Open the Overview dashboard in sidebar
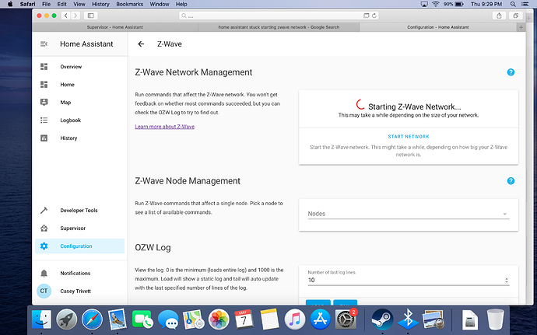The image size is (537, 335). click(71, 67)
